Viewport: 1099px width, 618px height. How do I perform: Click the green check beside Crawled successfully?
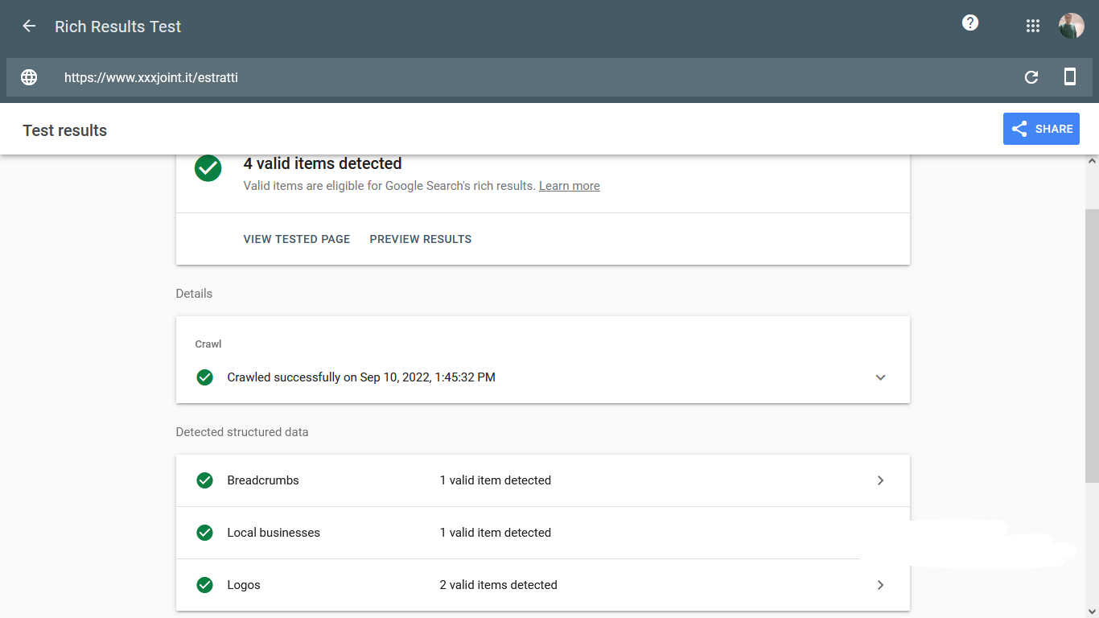point(205,377)
